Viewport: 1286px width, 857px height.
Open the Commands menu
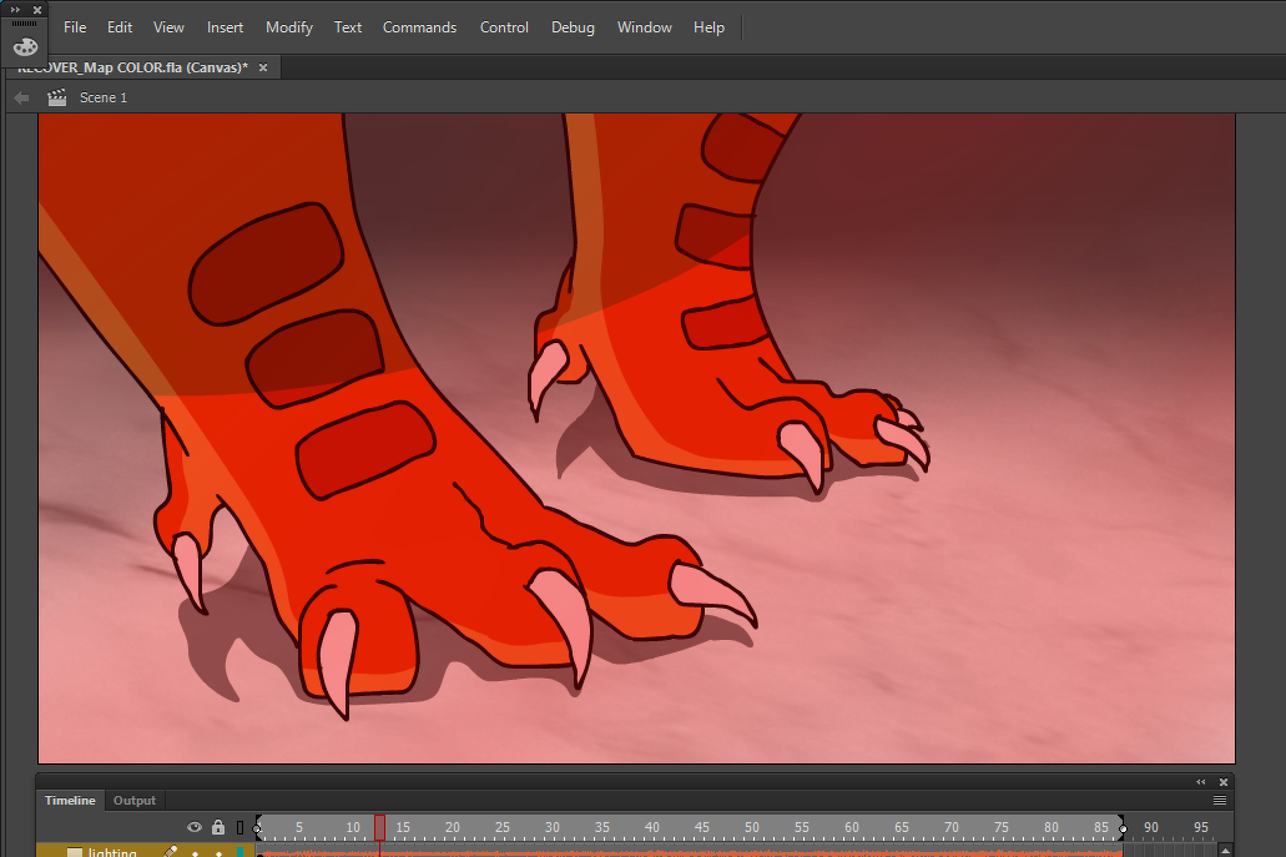pos(420,27)
